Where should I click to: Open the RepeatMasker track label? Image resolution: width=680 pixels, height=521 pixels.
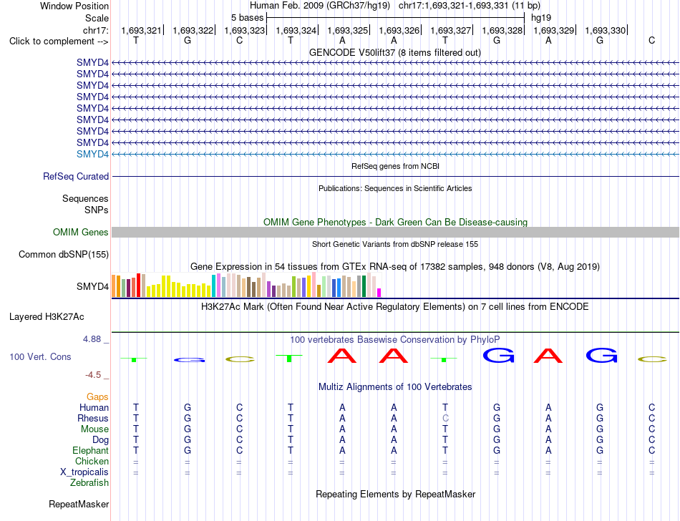tap(79, 504)
